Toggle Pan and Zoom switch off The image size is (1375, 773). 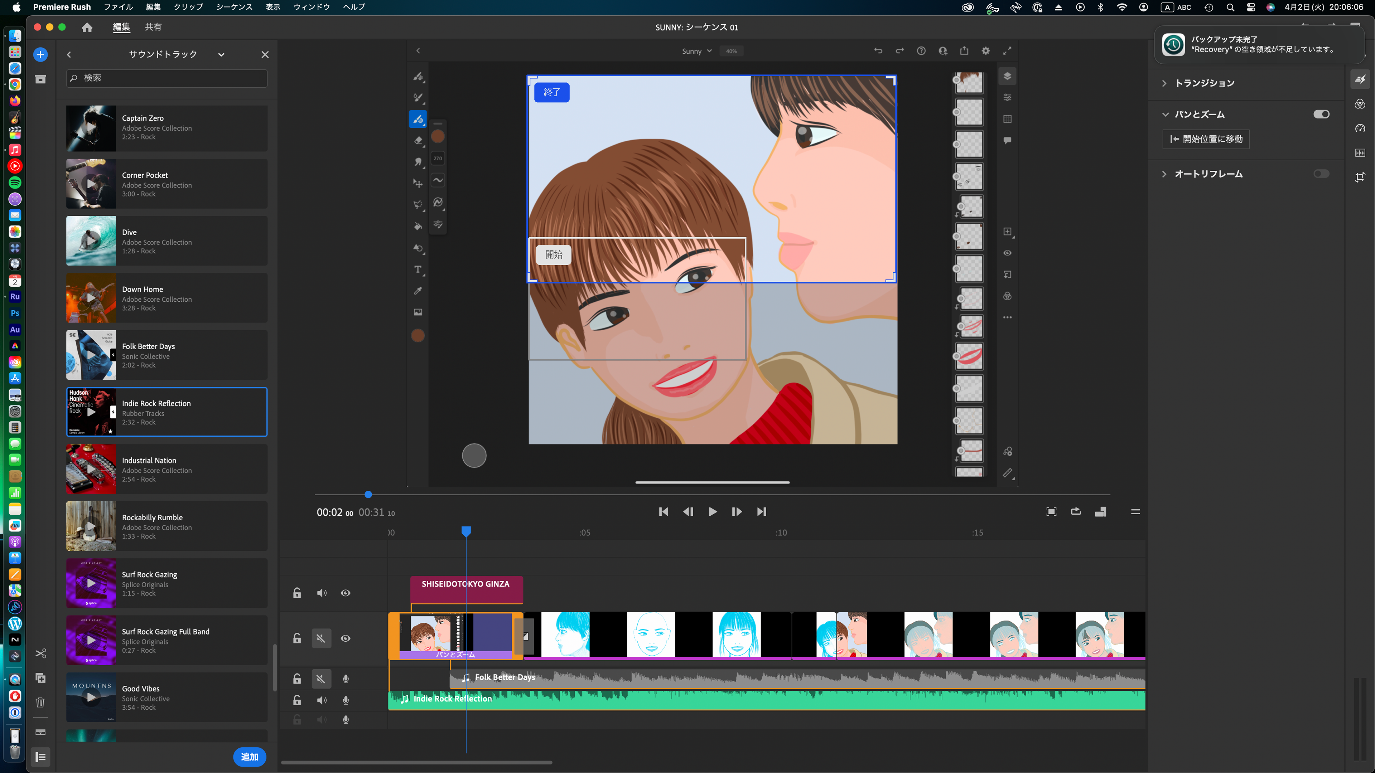click(x=1321, y=114)
